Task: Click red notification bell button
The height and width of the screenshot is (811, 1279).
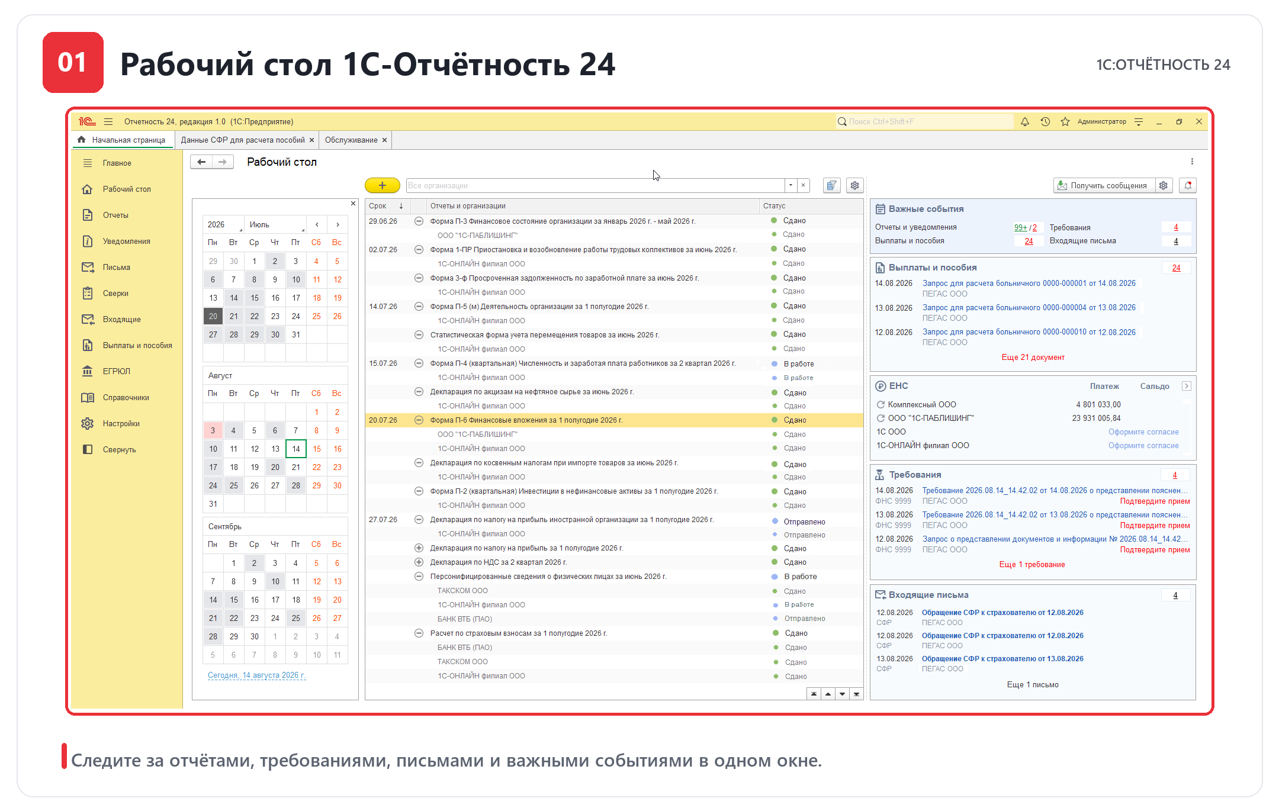Action: point(1188,185)
